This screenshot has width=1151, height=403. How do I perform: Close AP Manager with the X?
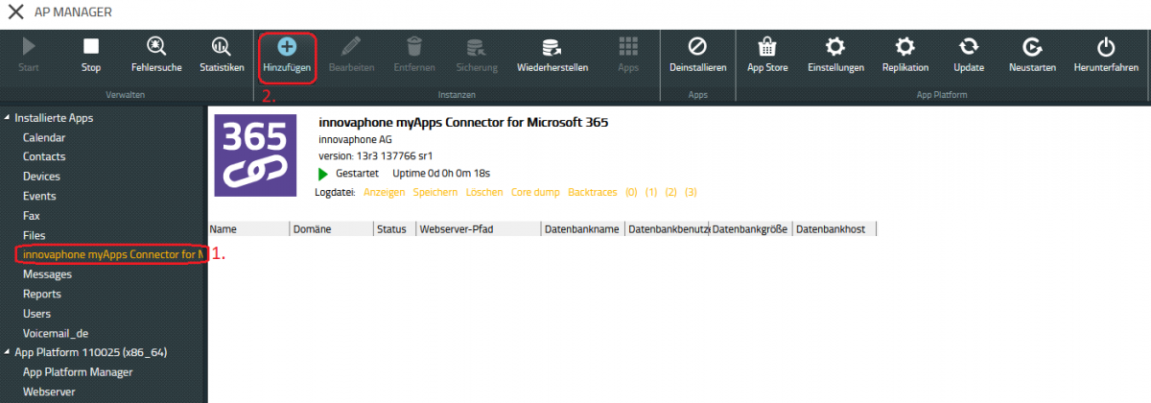click(x=15, y=12)
